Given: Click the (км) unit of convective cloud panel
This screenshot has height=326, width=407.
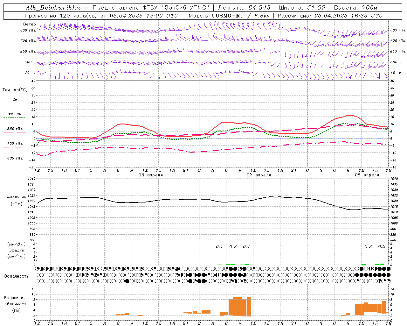Looking at the screenshot, I should 17,310.
